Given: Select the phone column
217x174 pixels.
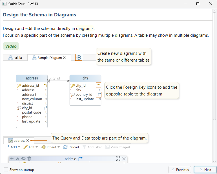Looking at the screenshot, I should point(27,117).
